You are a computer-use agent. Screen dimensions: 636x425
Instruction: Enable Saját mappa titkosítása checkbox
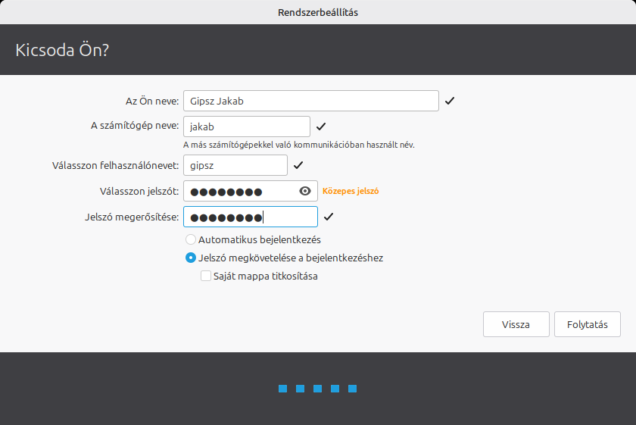[206, 277]
